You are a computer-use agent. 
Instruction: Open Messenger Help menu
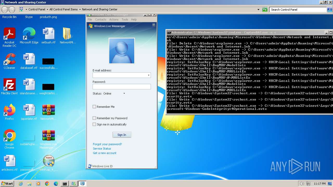click(134, 19)
